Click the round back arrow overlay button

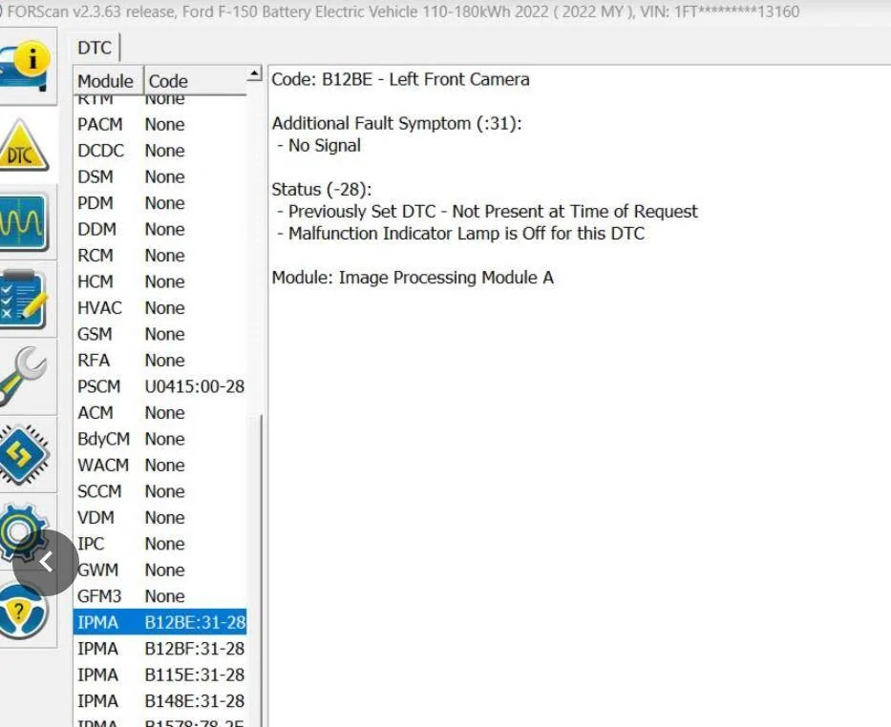[x=46, y=563]
